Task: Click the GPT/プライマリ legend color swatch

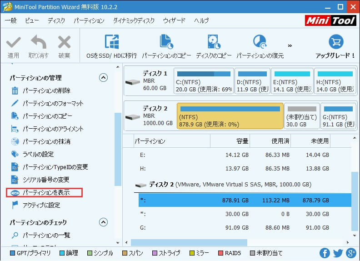Action: click(13, 253)
